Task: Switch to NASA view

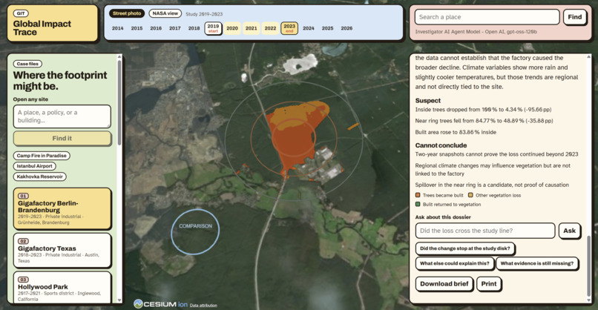Action: pos(165,13)
